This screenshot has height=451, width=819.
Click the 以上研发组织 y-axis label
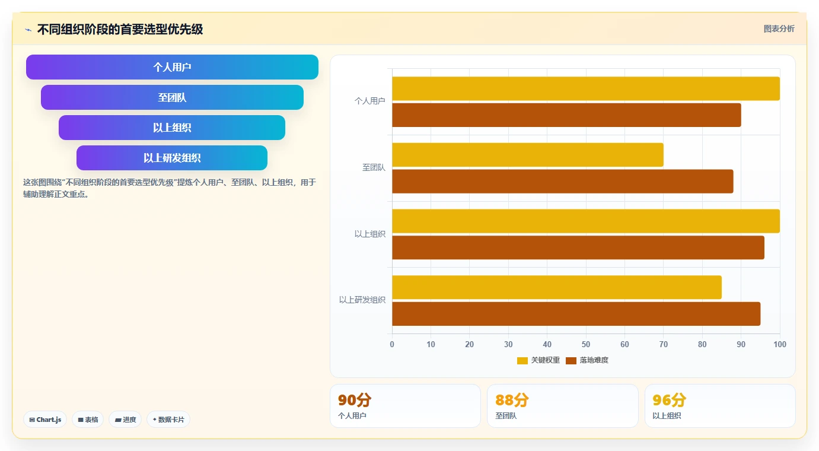[362, 300]
